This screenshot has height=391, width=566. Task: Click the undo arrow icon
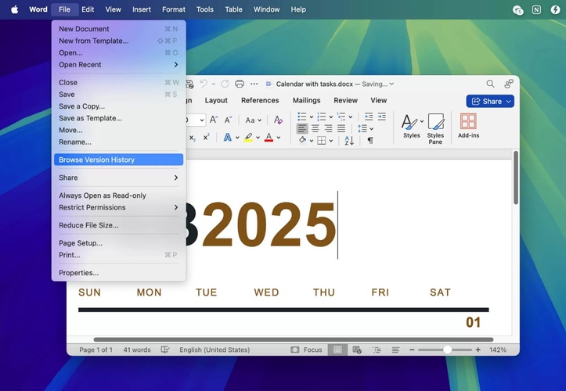click(x=204, y=84)
